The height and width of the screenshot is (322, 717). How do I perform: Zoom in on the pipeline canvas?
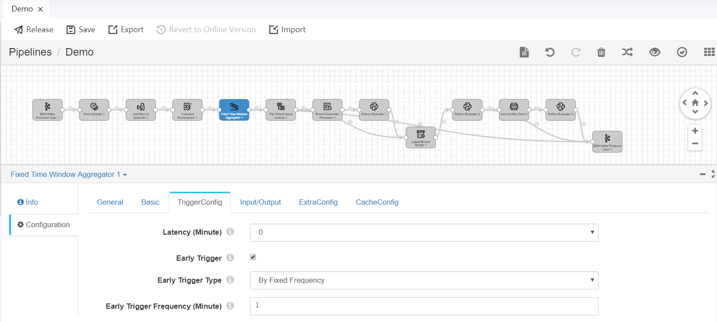[x=695, y=131]
